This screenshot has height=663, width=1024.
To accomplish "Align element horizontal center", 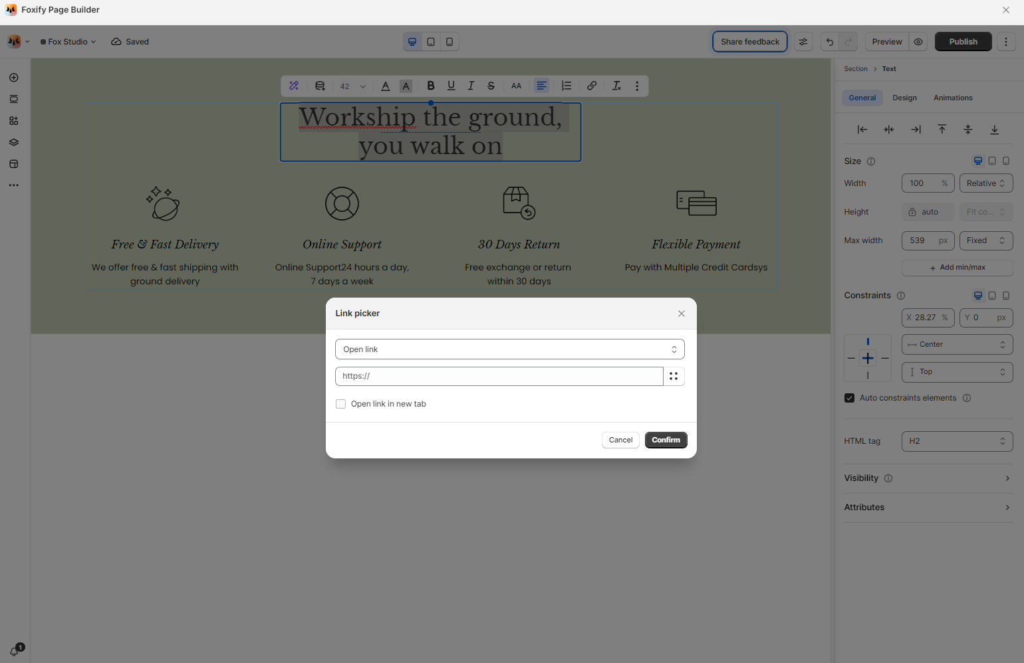I will coord(889,130).
